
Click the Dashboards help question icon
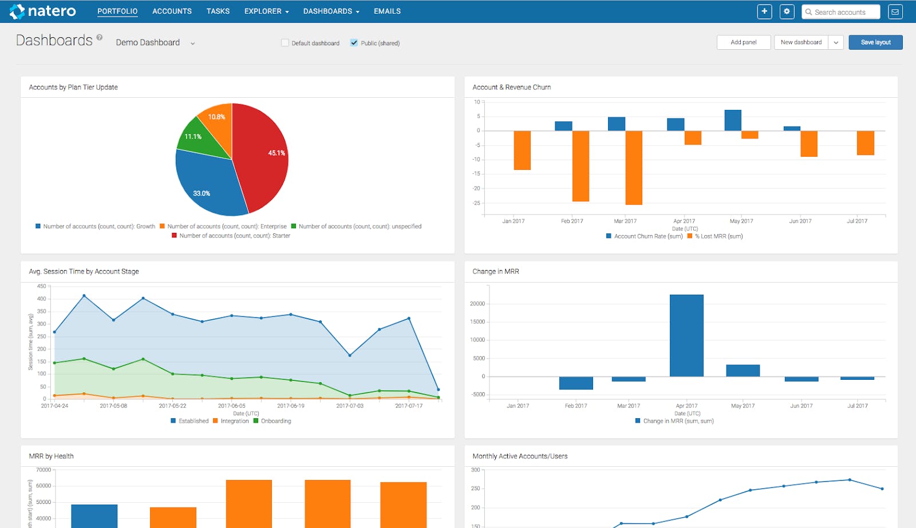tap(100, 37)
